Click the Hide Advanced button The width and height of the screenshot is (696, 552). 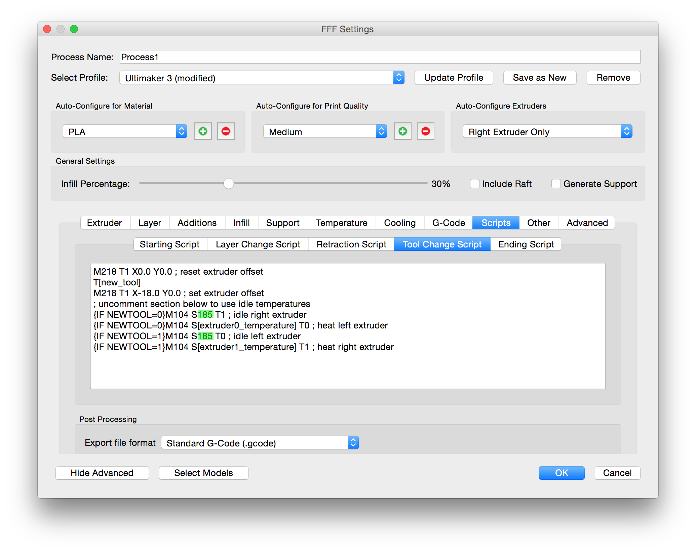[102, 473]
